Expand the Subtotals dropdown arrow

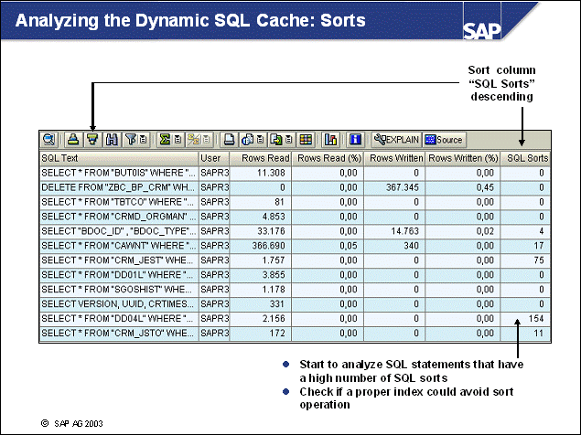point(204,140)
